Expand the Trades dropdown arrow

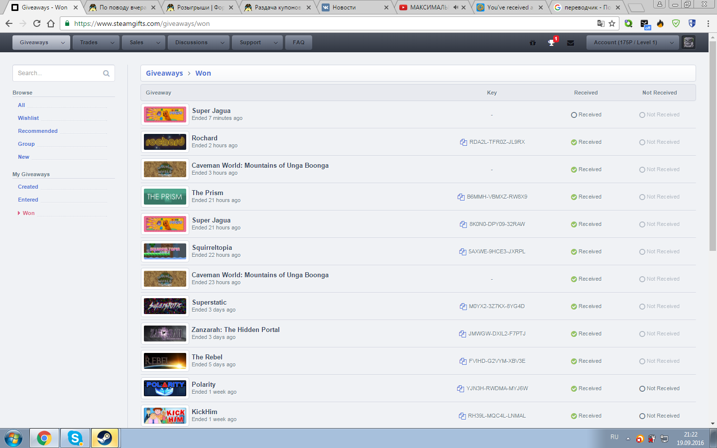[112, 43]
